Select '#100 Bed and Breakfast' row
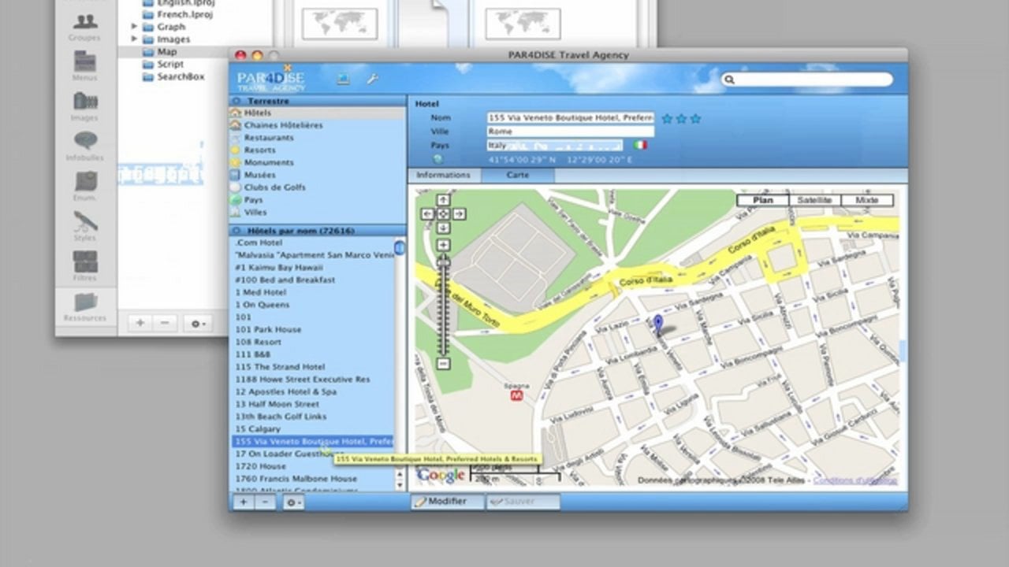This screenshot has width=1009, height=567. pos(312,280)
